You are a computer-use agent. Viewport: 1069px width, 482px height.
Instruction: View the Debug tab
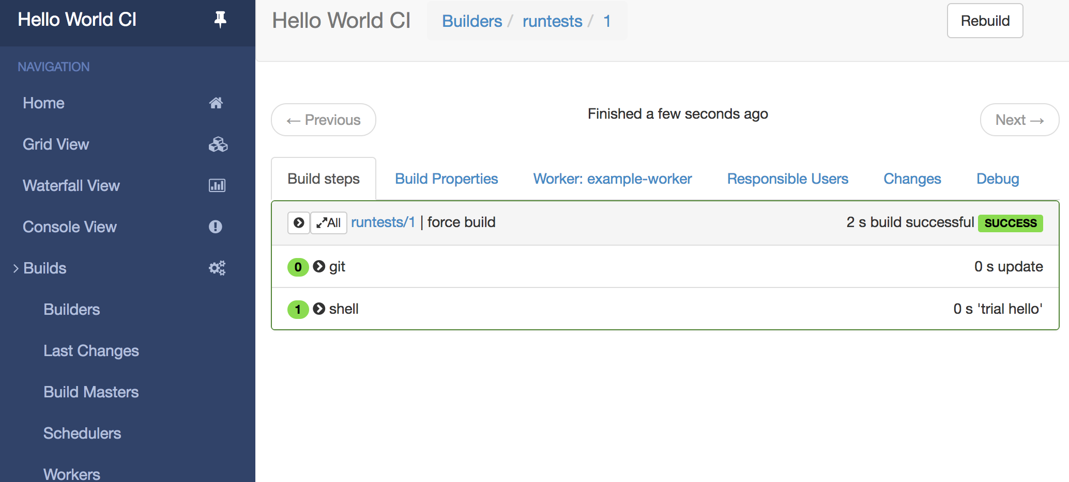tap(998, 179)
